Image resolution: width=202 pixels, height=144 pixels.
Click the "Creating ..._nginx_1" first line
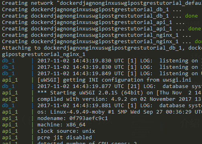coord(96,35)
